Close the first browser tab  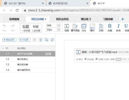(x=43, y=4)
